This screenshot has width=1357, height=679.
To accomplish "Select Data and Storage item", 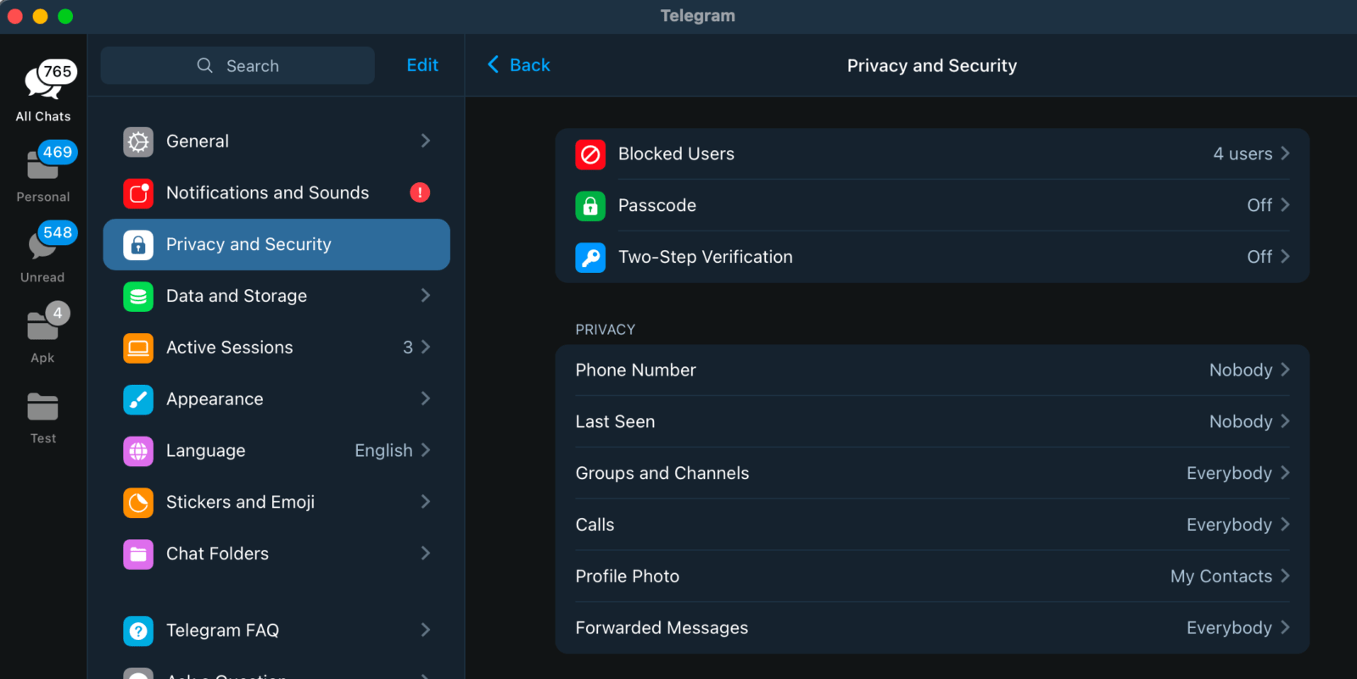I will click(276, 297).
